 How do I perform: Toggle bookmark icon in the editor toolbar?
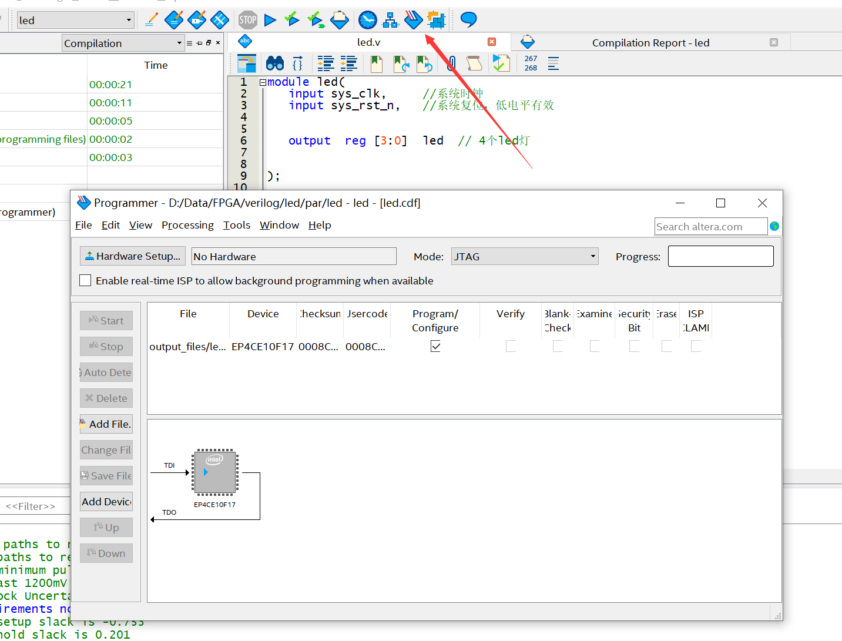(x=377, y=63)
